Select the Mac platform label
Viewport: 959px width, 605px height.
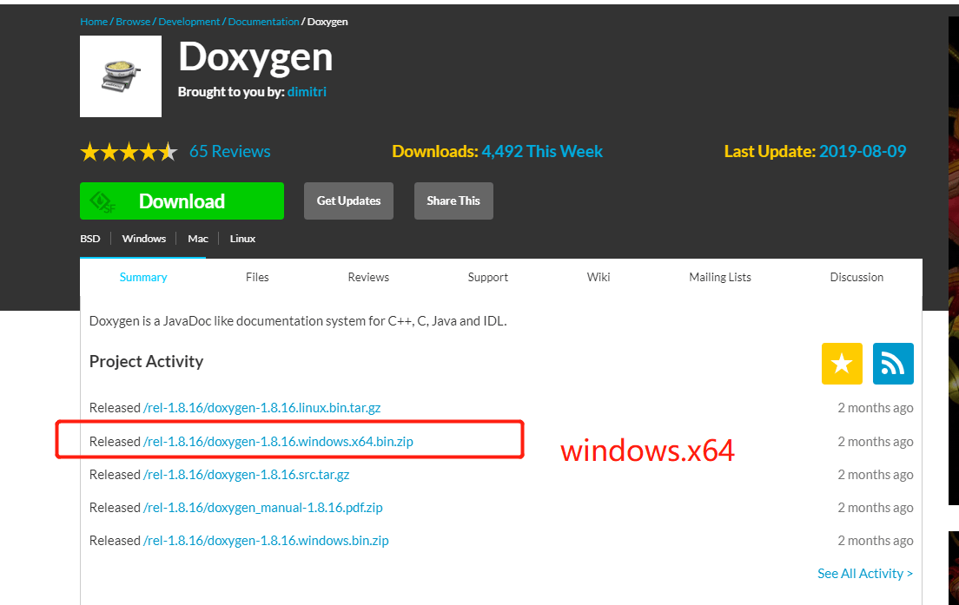pyautogui.click(x=198, y=239)
